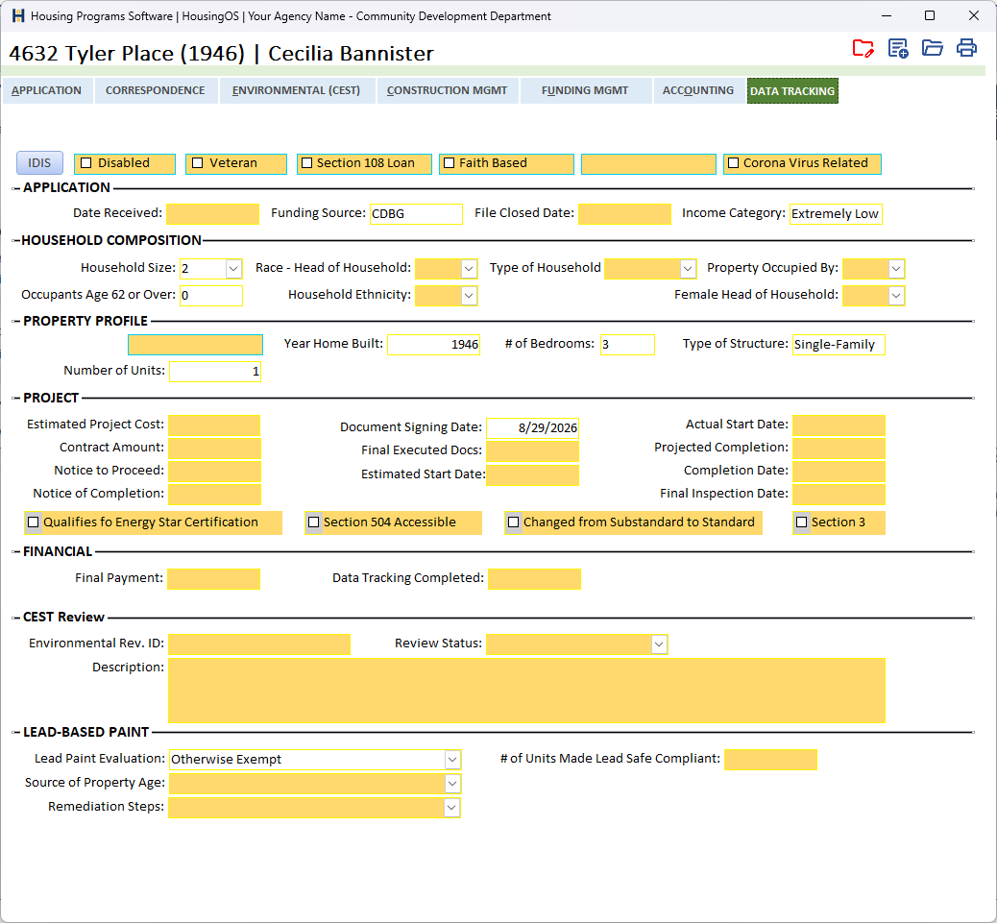The width and height of the screenshot is (997, 923).
Task: Open the Type of Household dropdown
Action: tap(688, 269)
